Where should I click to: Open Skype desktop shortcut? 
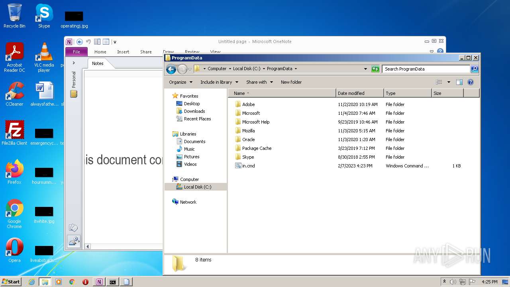(x=44, y=16)
